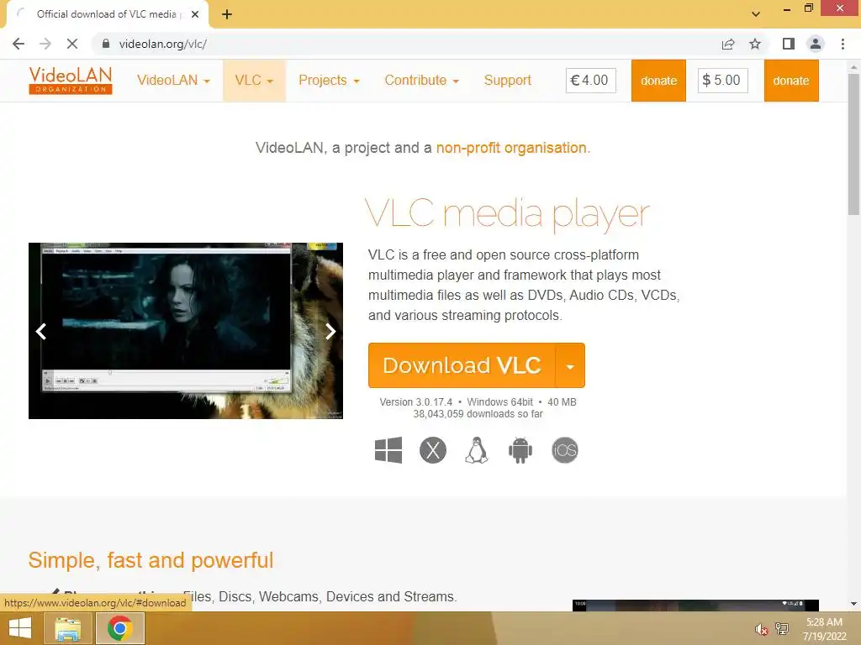The height and width of the screenshot is (645, 861).
Task: Click the Simple, fast and powerful heading
Action: click(151, 560)
